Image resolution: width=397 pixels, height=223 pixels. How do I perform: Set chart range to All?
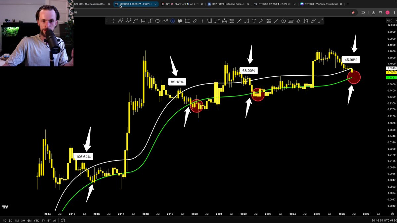pos(55,220)
